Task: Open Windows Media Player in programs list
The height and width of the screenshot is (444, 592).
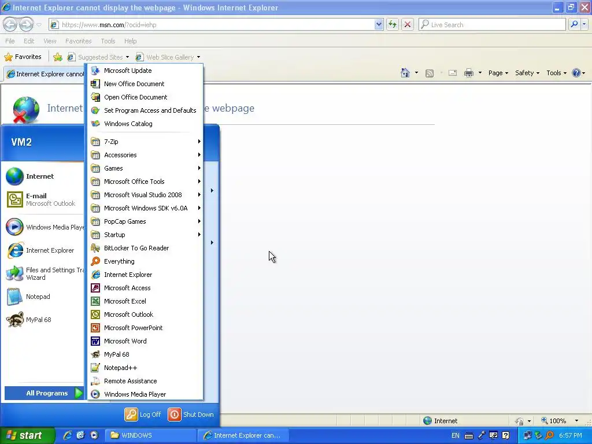Action: [x=145, y=394]
